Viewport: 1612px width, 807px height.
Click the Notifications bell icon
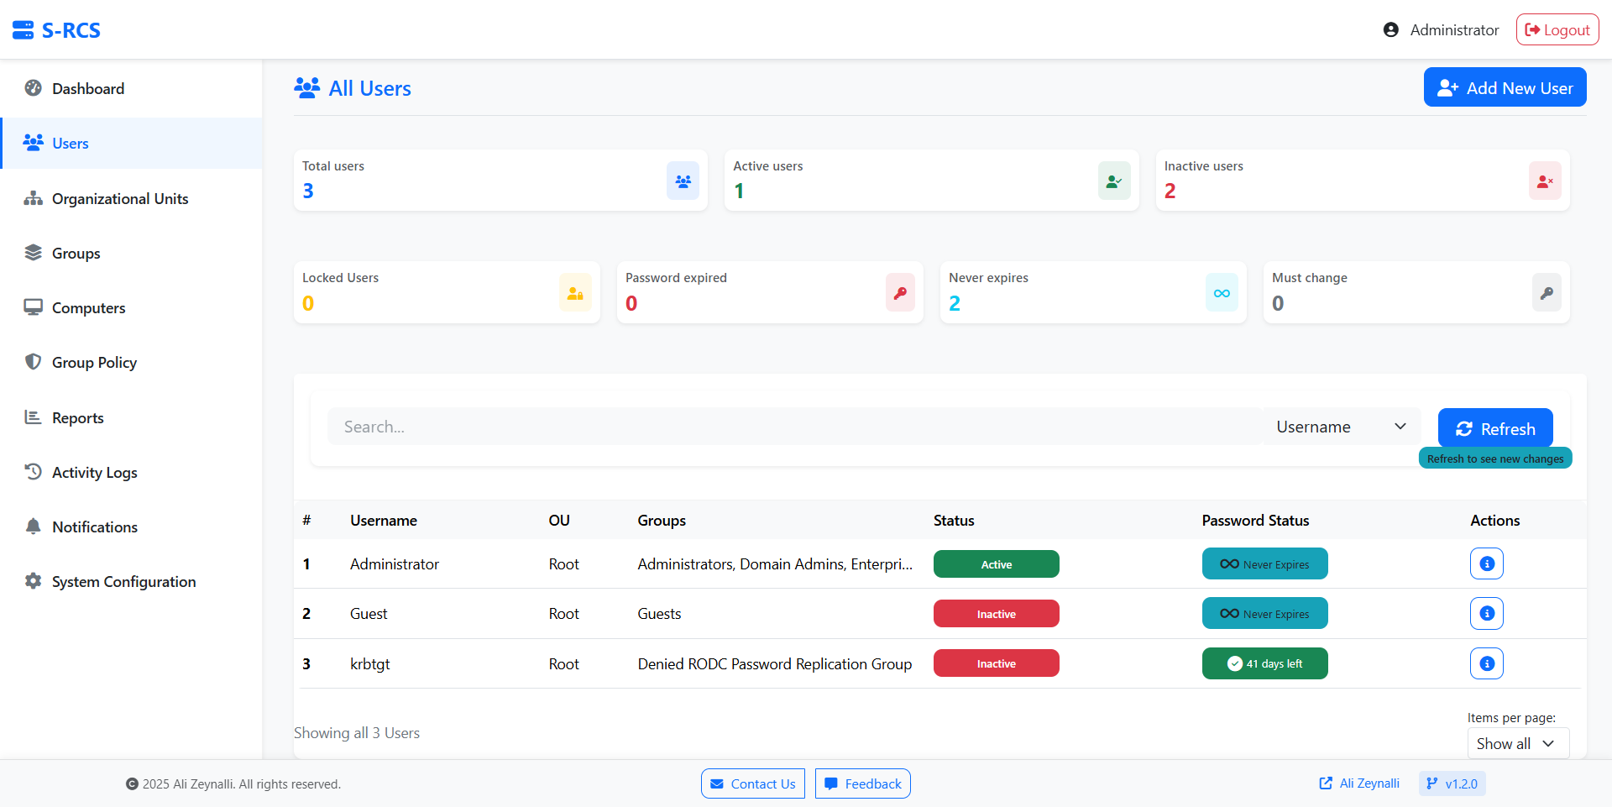point(34,527)
